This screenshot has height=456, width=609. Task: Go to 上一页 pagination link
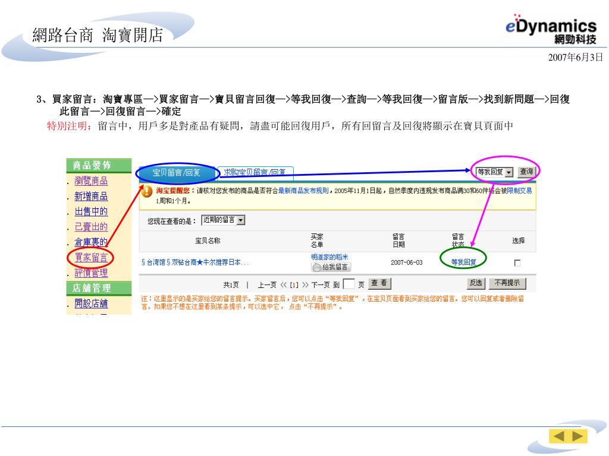coord(267,285)
